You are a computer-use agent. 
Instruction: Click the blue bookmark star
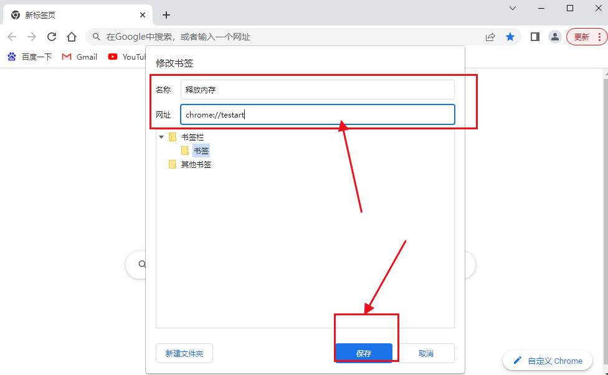tap(510, 37)
